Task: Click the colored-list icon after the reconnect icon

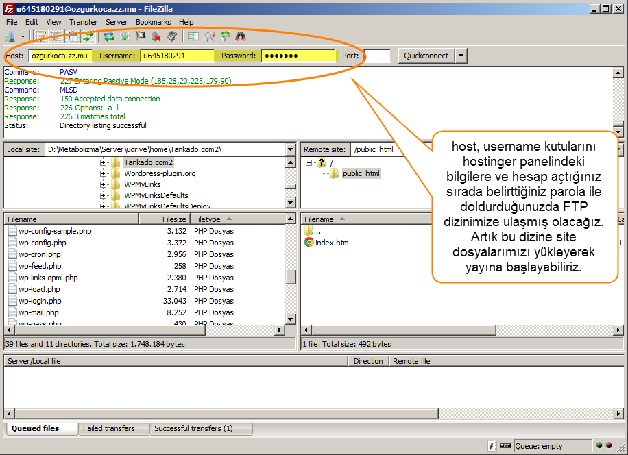Action: coord(193,37)
